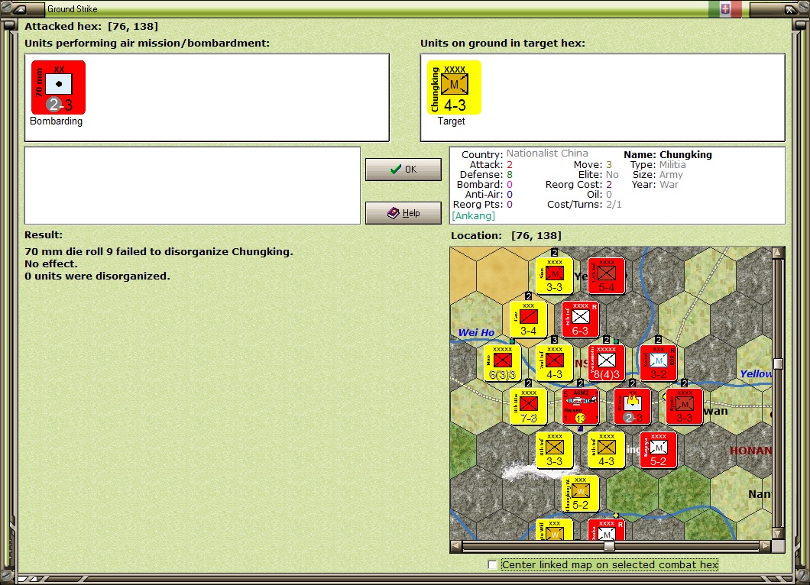Click the Mao 6(3)3 headquarters counter
Viewport: 810px width, 585px height.
[x=503, y=363]
